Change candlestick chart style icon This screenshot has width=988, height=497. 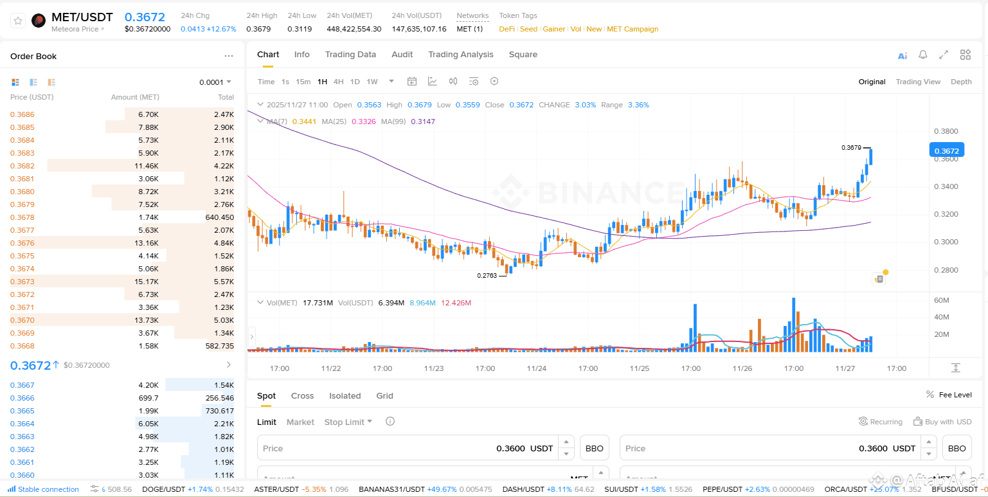coord(453,82)
